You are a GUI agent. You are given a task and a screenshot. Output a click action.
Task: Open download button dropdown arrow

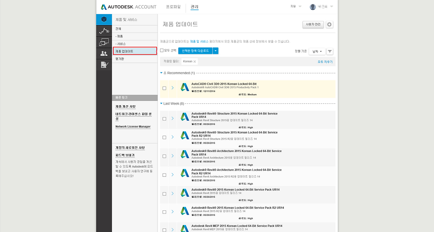pyautogui.click(x=215, y=51)
